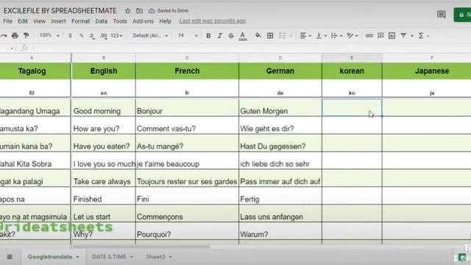Click the korean header cell
Viewport: 471px width, 265px height.
click(x=352, y=71)
